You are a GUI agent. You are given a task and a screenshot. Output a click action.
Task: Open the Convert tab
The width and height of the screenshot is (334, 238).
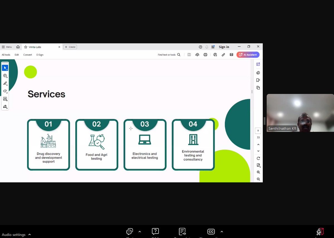pyautogui.click(x=28, y=55)
